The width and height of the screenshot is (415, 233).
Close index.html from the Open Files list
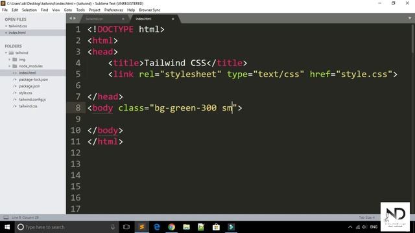click(x=6, y=33)
